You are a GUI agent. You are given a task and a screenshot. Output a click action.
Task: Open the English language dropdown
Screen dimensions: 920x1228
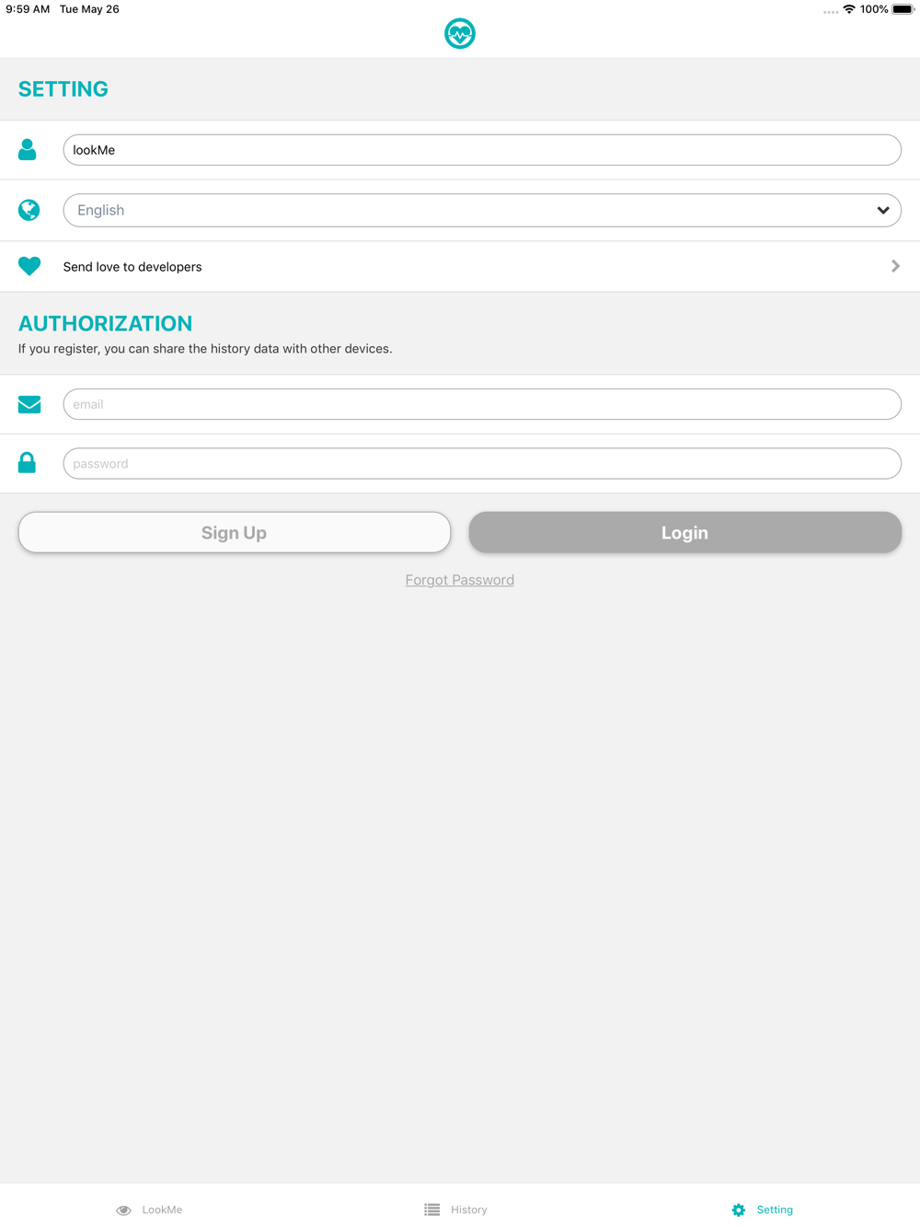pos(482,210)
